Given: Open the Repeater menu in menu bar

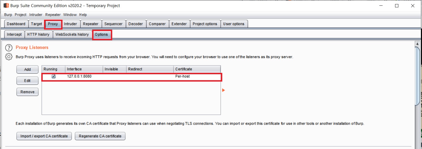Looking at the screenshot, I should tap(53, 15).
